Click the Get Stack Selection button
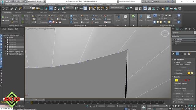Screen dimensions: 196x110 pos(183,100)
